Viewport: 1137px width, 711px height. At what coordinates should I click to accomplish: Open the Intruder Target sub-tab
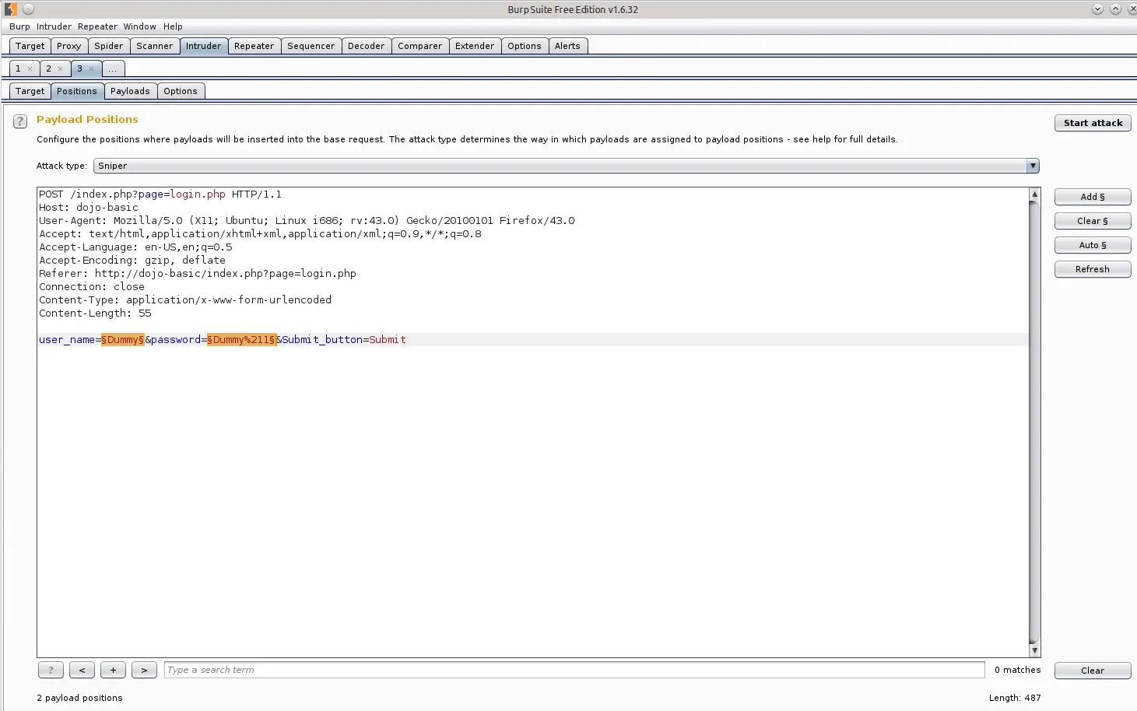click(x=30, y=91)
